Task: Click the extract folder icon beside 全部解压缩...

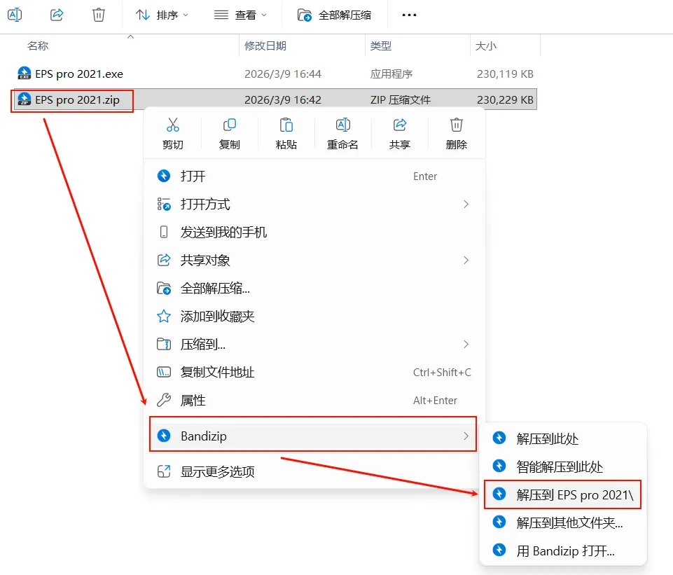Action: (164, 289)
